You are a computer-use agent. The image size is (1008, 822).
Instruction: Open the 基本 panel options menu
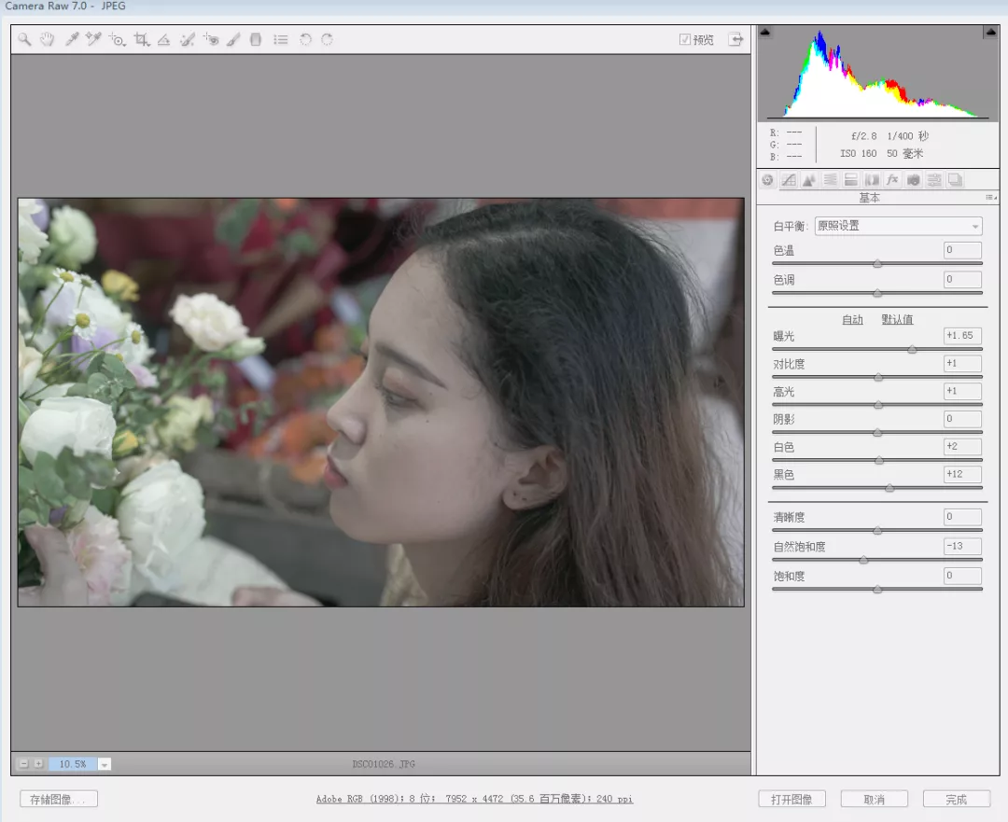(x=990, y=198)
